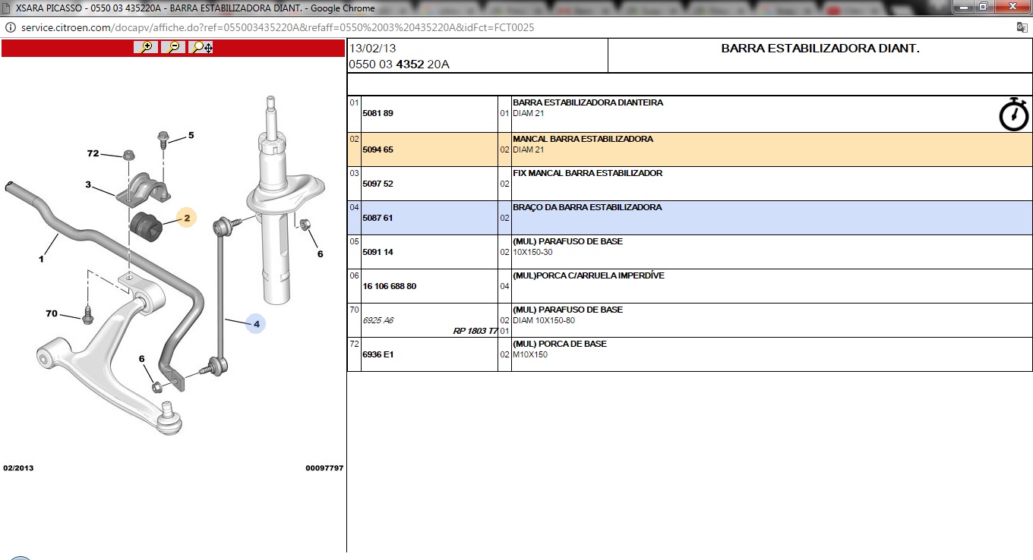
Task: View site information icon beside URL
Action: [11, 27]
